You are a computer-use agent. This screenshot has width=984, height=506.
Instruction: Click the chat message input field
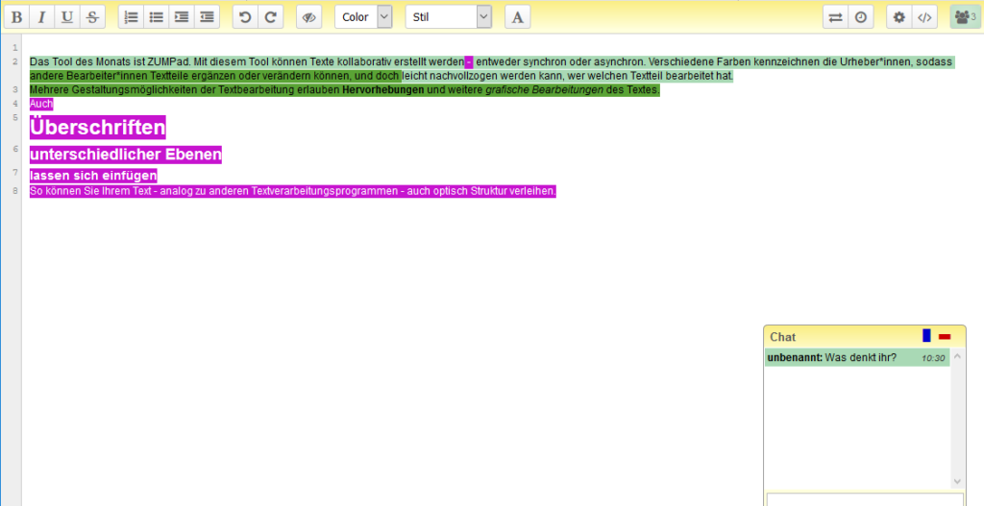pos(864,499)
